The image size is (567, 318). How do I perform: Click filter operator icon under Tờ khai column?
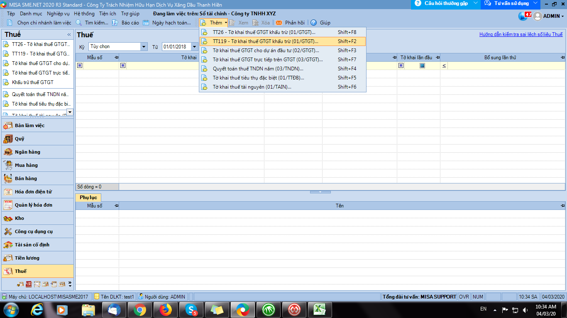pos(123,65)
